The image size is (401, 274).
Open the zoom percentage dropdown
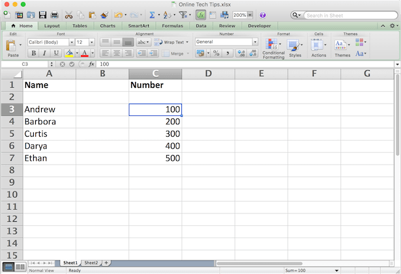(250, 15)
